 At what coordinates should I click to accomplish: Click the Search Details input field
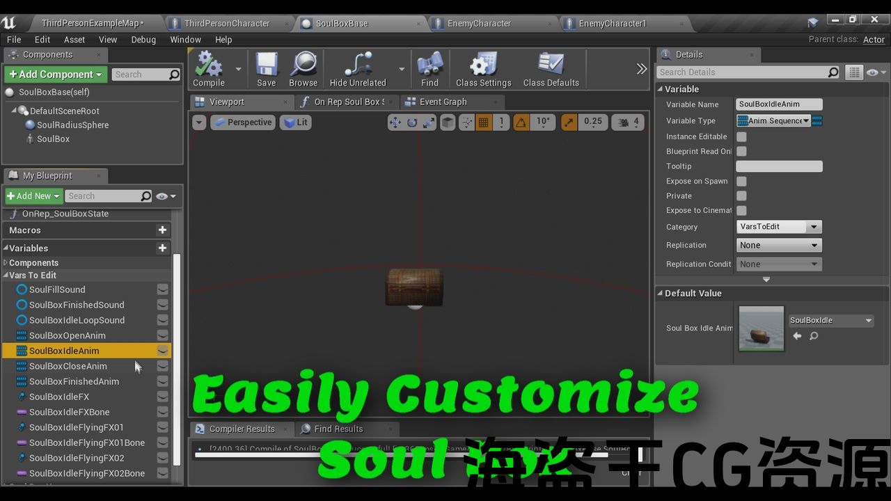[x=741, y=72]
